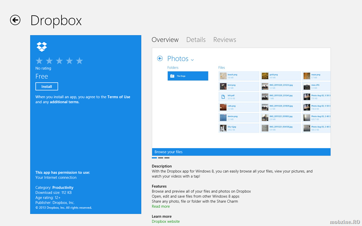Click Read more under Features

point(161,206)
